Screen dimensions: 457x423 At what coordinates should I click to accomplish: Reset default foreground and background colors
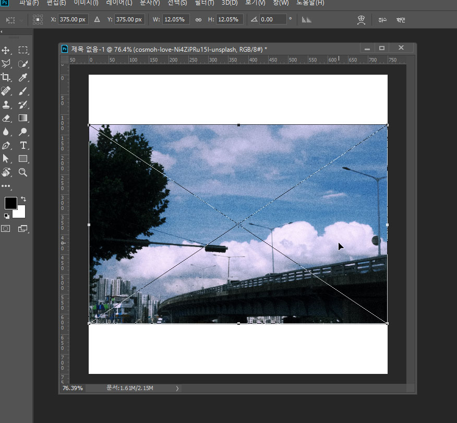tap(6, 216)
